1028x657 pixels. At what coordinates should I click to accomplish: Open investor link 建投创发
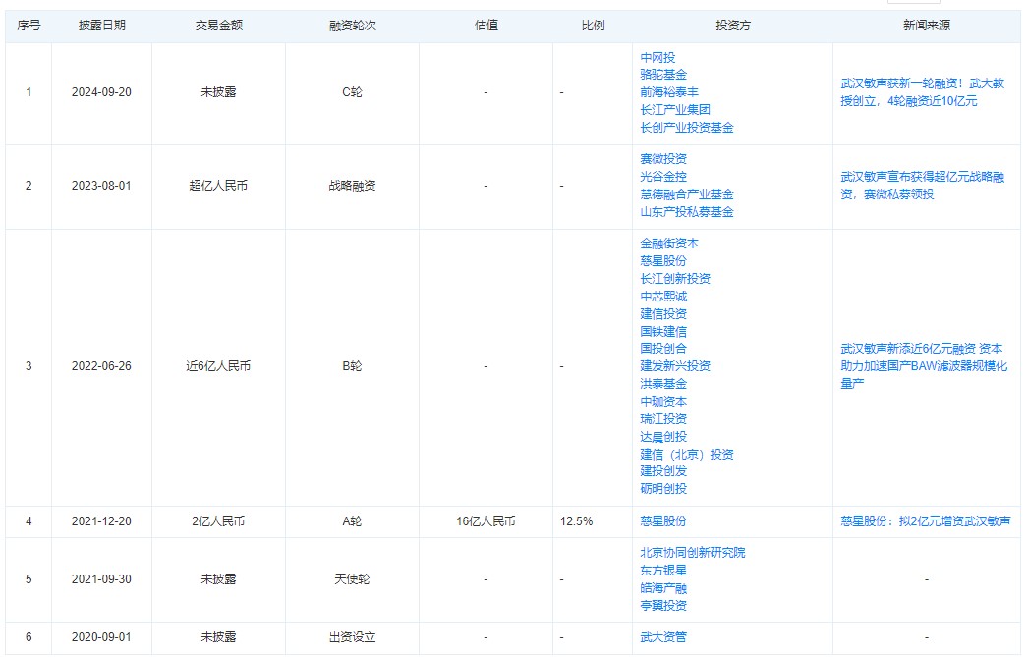coord(663,471)
